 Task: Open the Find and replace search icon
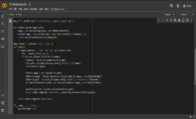tap(3, 24)
